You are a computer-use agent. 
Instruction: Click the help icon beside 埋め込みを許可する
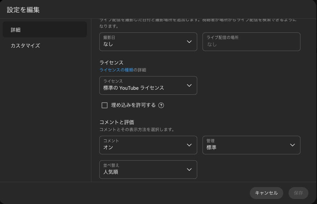161,105
